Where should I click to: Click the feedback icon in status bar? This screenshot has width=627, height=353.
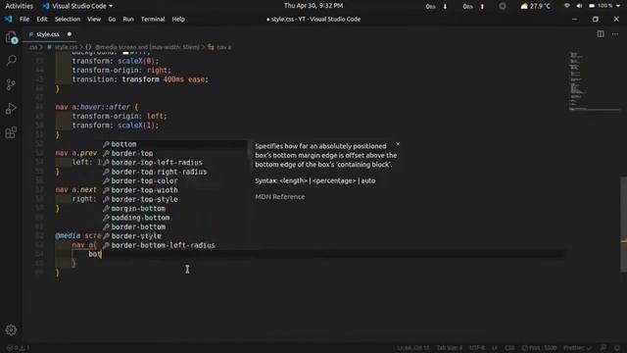tap(603, 348)
